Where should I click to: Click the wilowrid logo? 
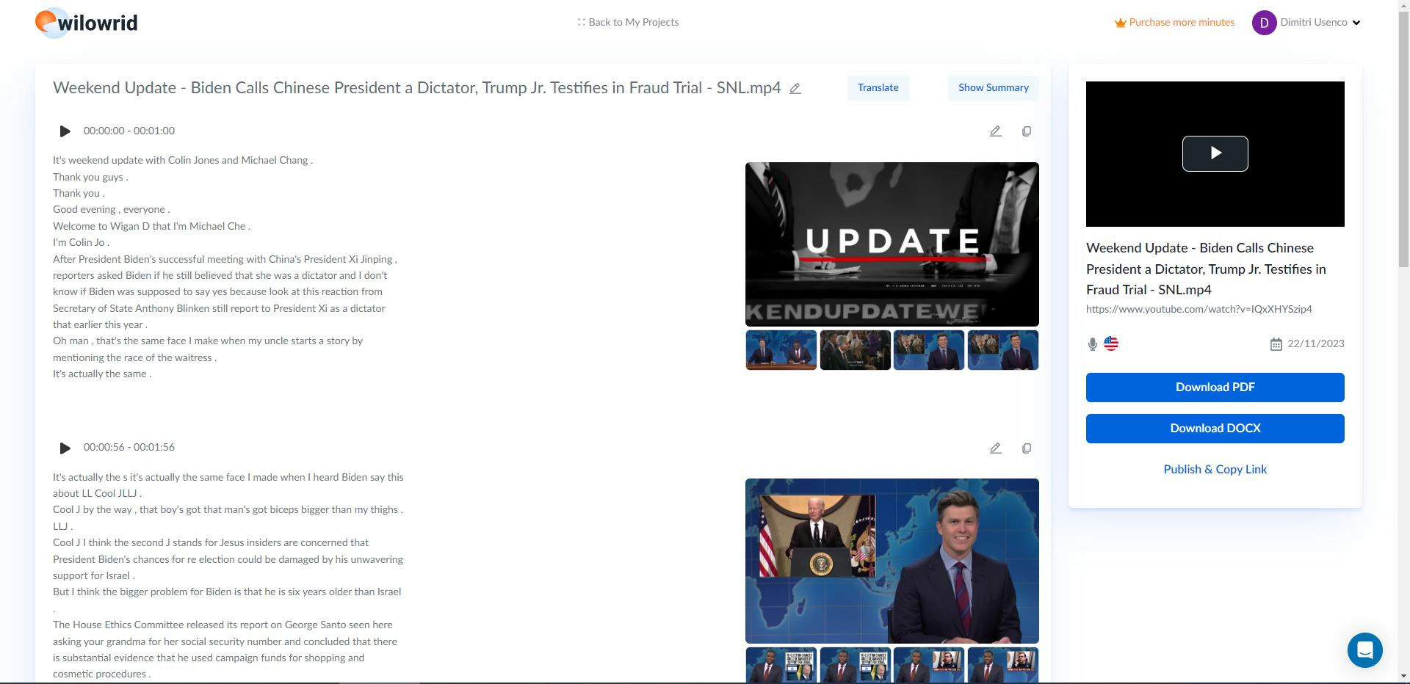point(87,23)
